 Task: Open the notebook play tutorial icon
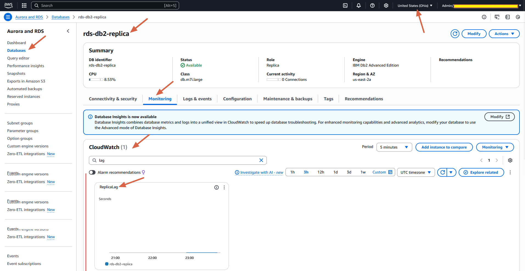click(x=507, y=17)
